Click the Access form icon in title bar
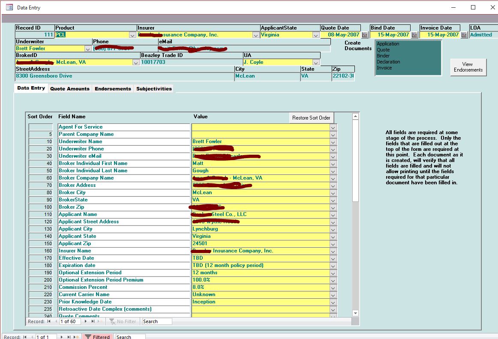This screenshot has width=498, height=339. point(9,7)
